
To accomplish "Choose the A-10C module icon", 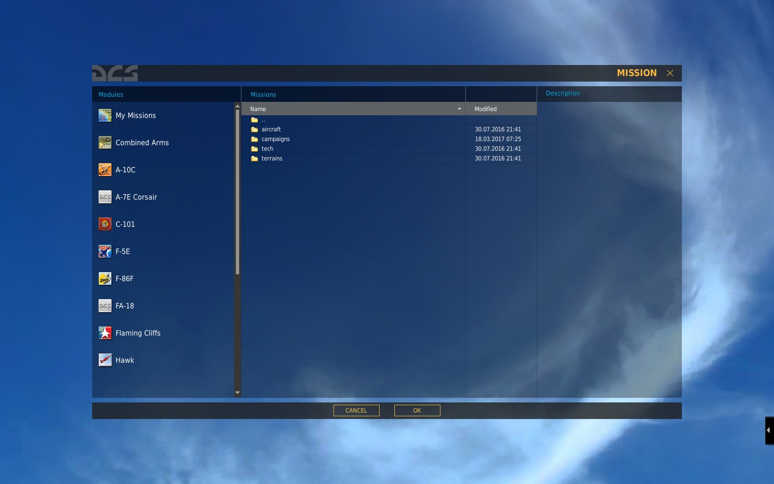I will pyautogui.click(x=105, y=170).
